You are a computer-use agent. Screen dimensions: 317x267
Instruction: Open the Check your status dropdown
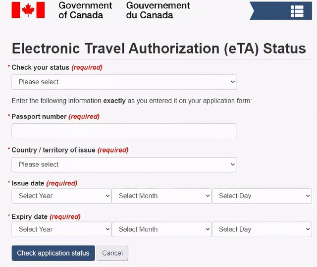pyautogui.click(x=124, y=82)
